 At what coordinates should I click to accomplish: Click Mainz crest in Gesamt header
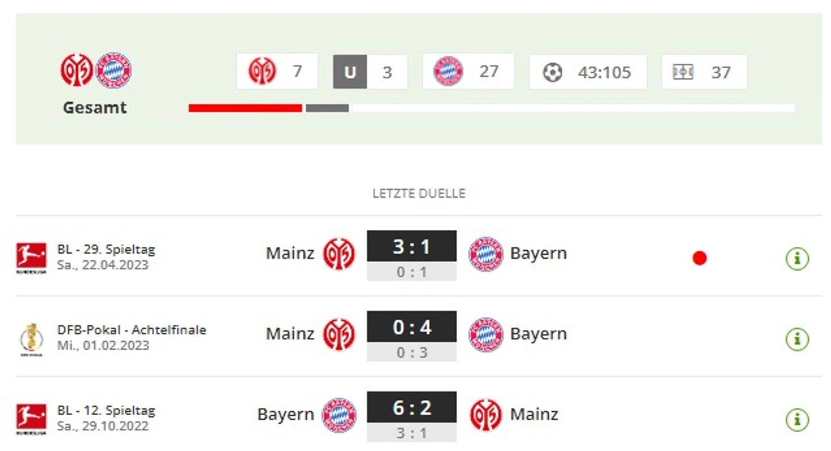[77, 70]
